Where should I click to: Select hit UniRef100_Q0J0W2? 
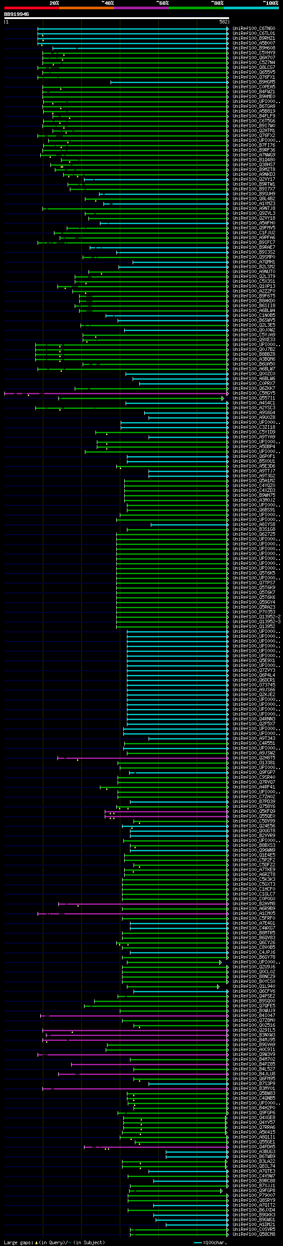253,330
